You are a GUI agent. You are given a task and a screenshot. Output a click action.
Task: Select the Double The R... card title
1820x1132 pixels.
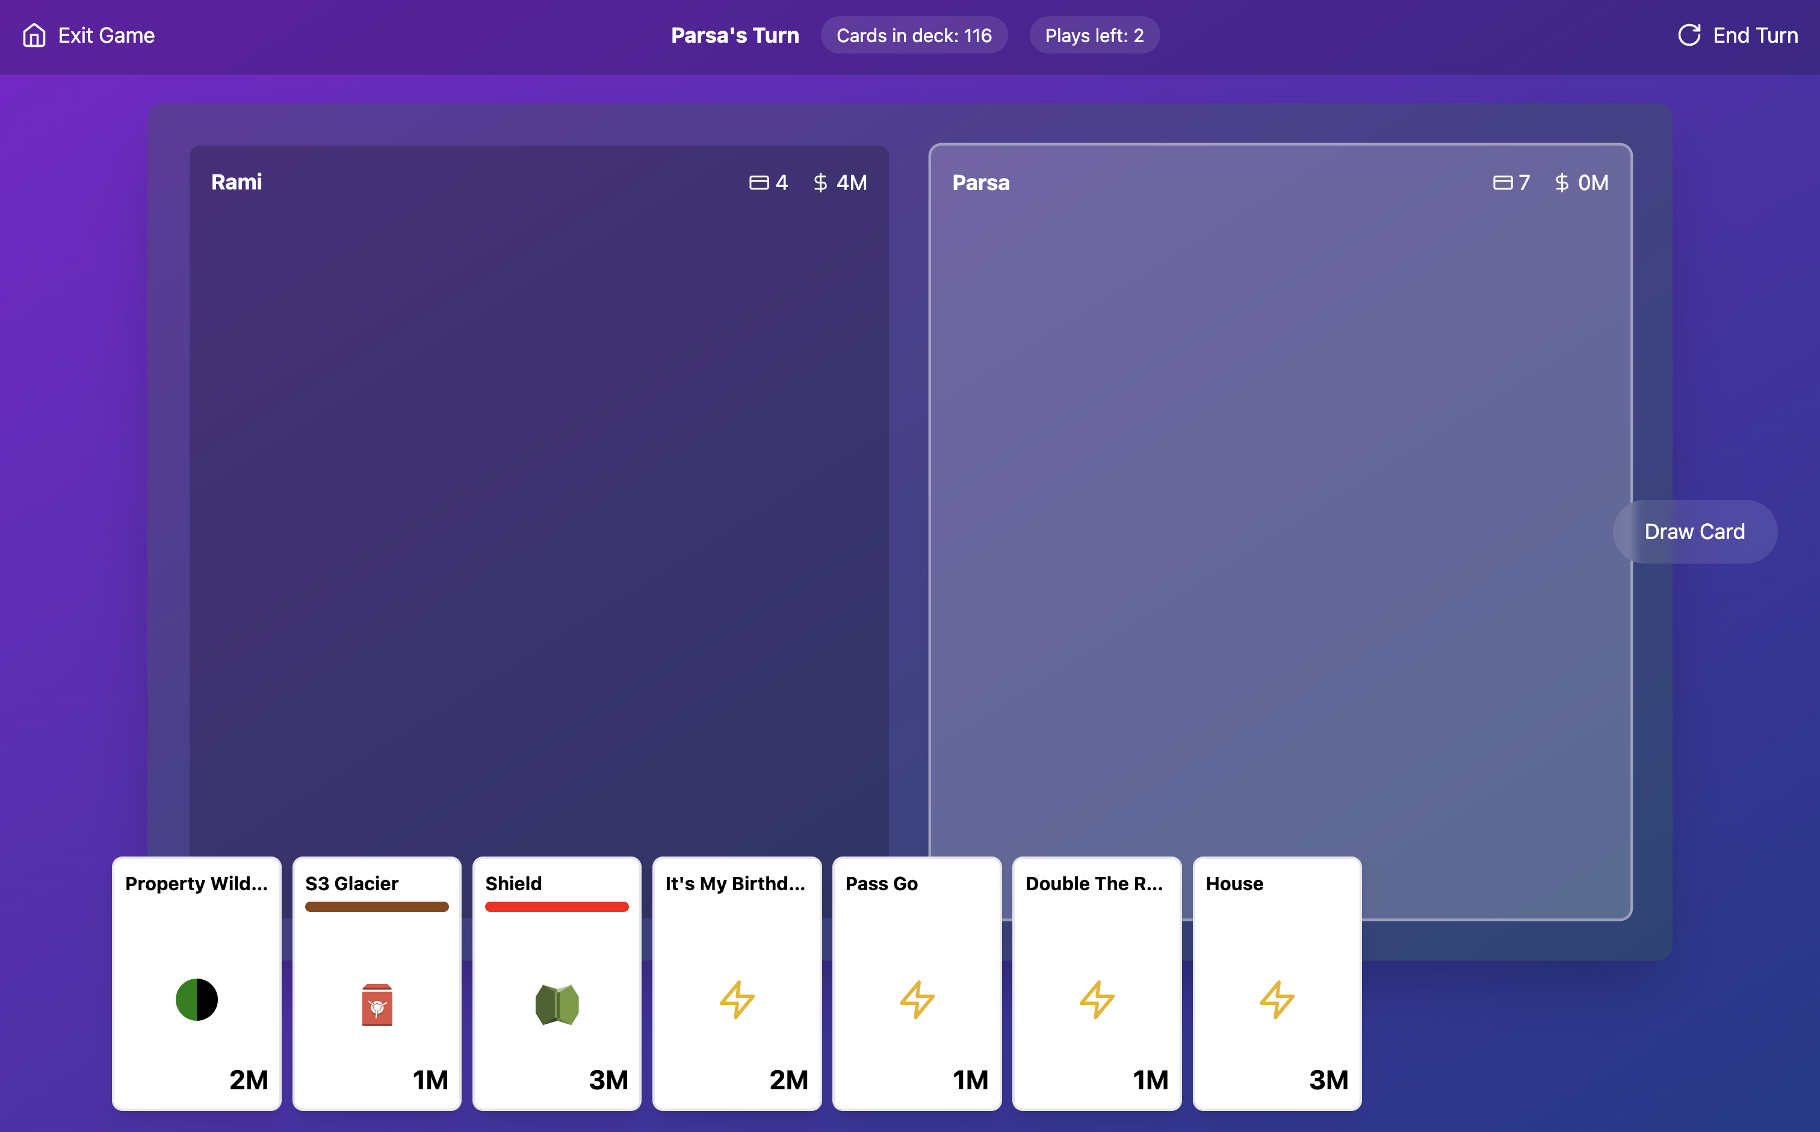click(x=1094, y=884)
